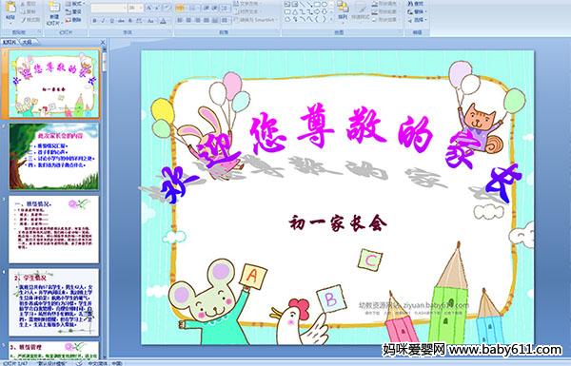
Task: Toggle Bold formatting button
Action: point(94,21)
